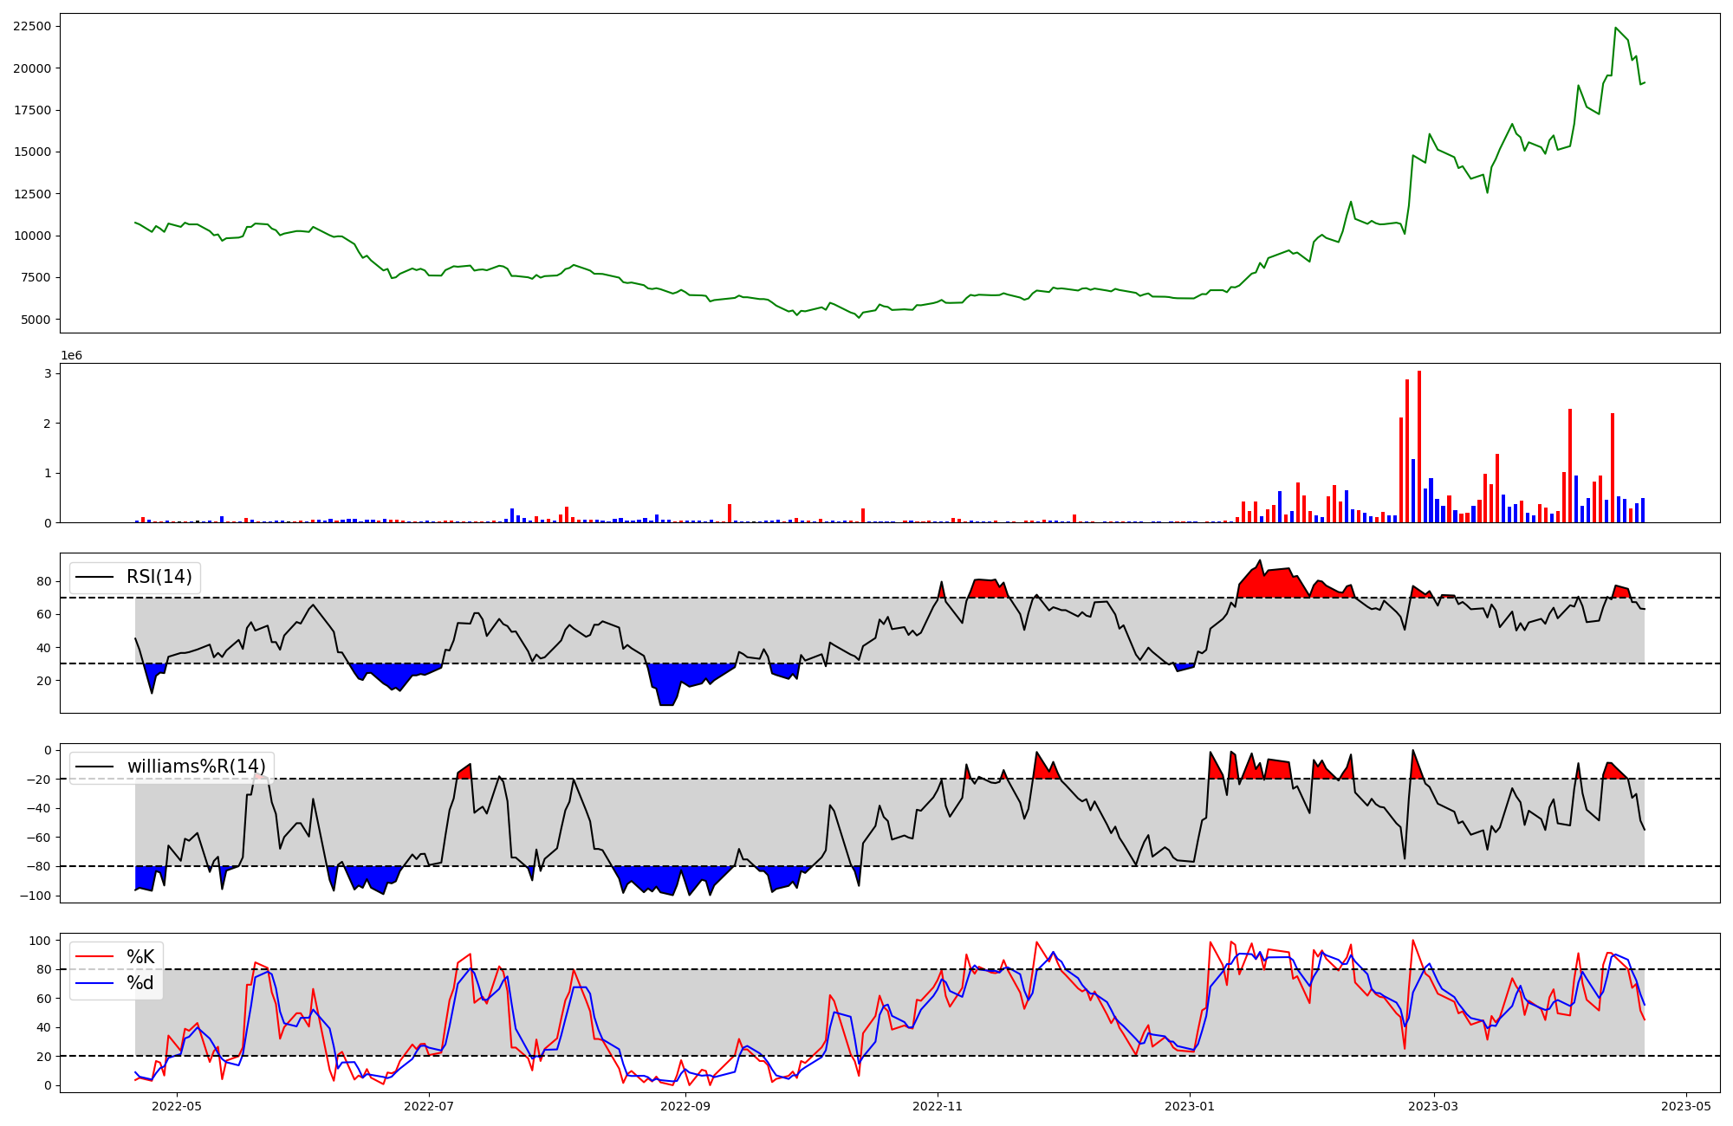Click the -100 tick on the Williams %R axis
The image size is (1733, 1126).
pyautogui.click(x=34, y=896)
